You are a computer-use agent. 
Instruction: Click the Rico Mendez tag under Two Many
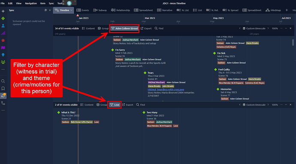[x=159, y=126]
